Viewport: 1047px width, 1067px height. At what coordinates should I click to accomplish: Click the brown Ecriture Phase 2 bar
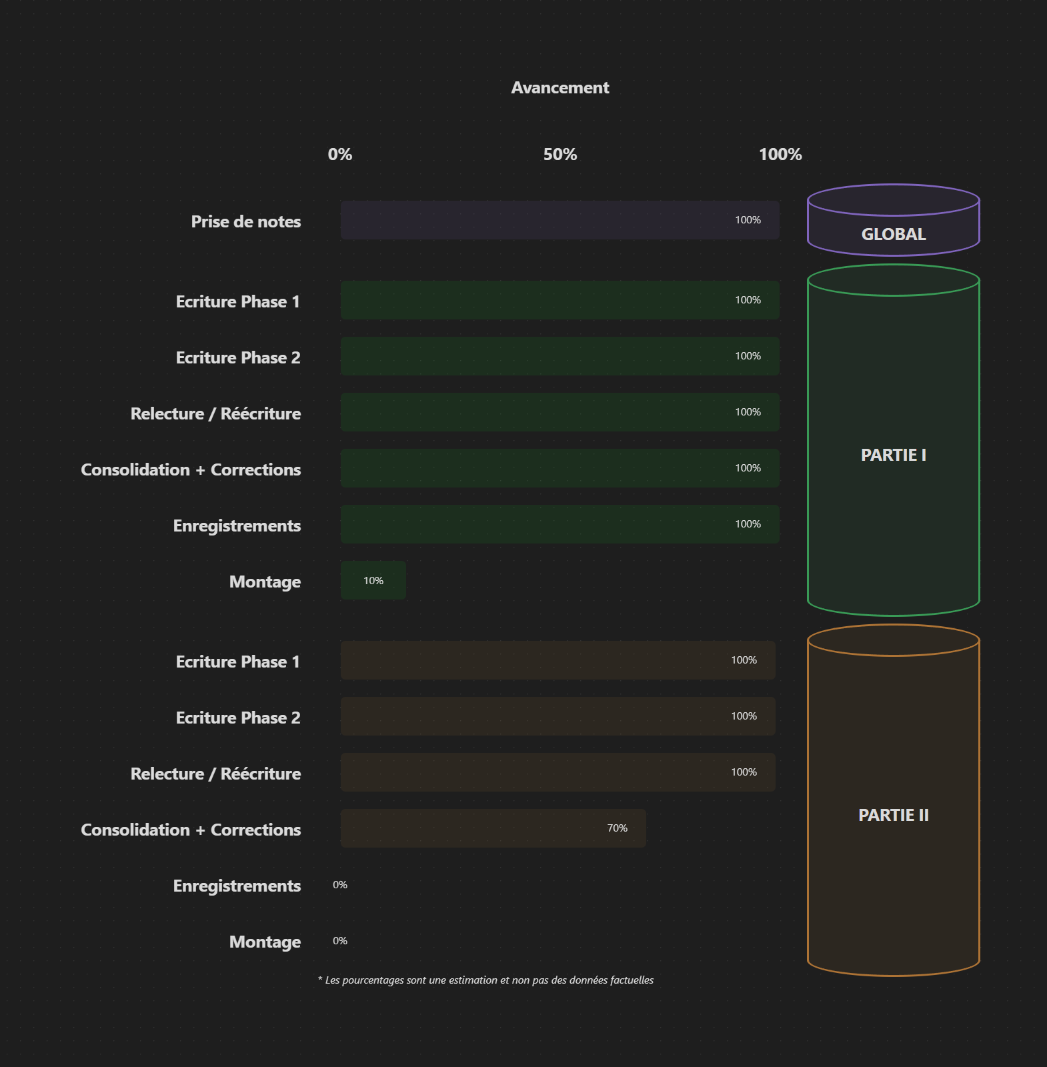point(558,716)
